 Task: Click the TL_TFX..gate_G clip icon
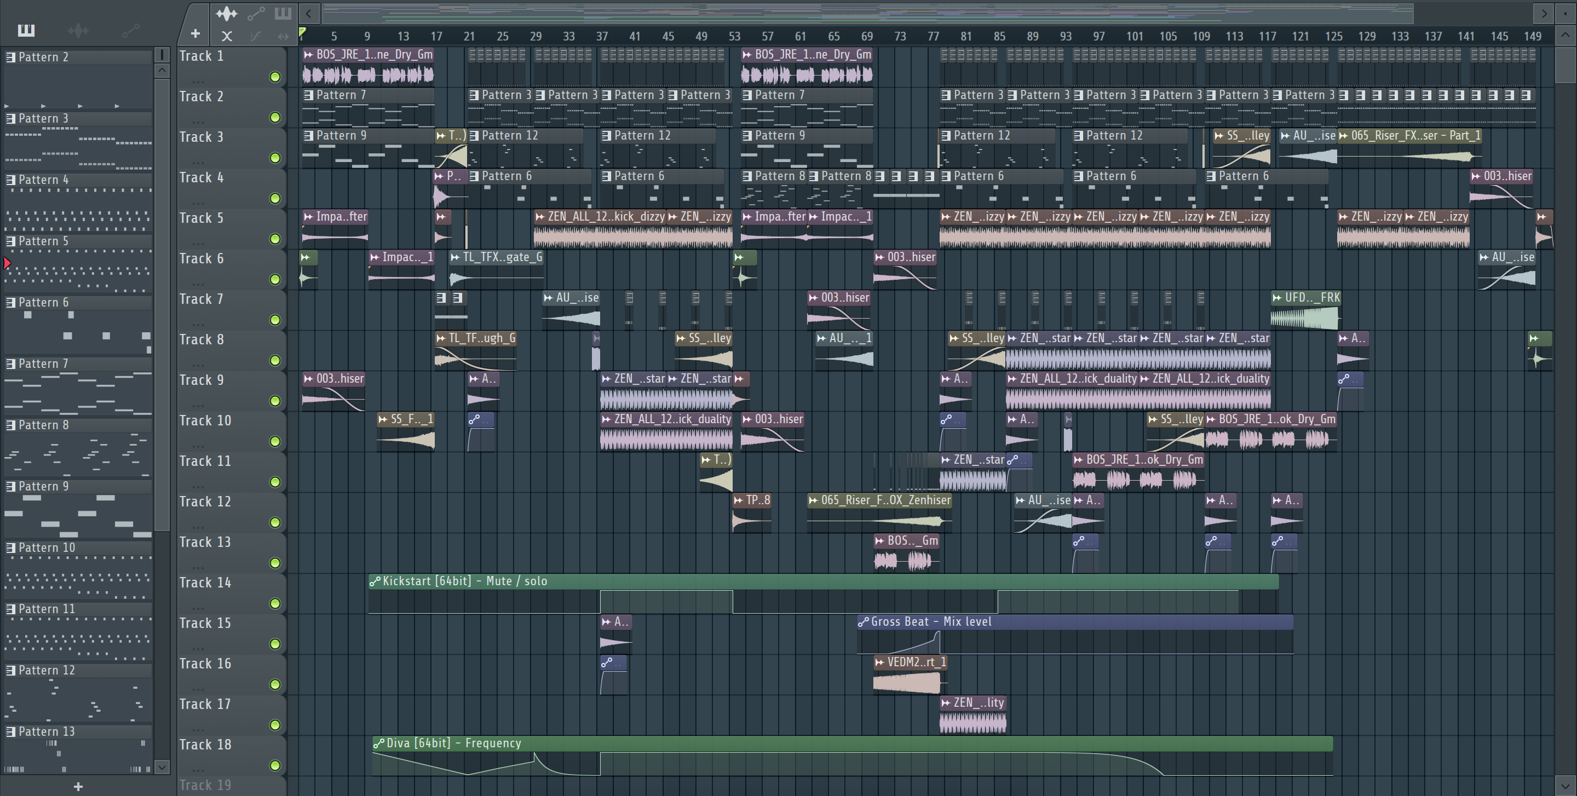[x=455, y=258]
